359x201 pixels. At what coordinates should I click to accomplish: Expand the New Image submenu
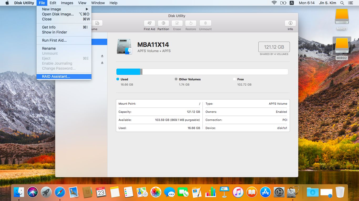(x=64, y=9)
